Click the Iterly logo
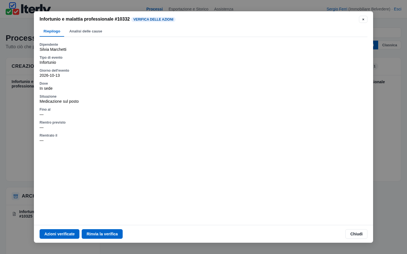Screen dimensions: 407x254 tap(28, 8)
